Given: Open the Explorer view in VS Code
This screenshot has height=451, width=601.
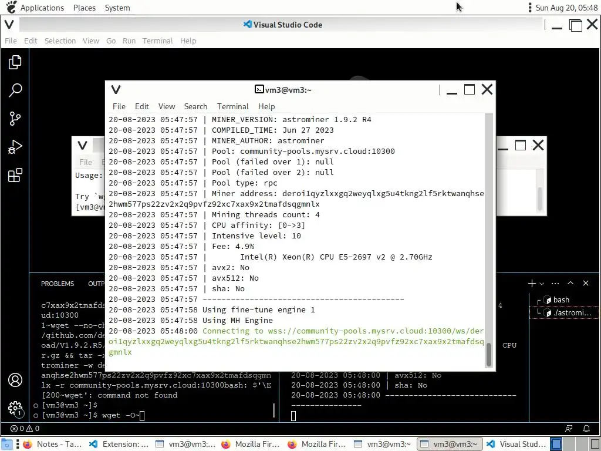Looking at the screenshot, I should click(15, 62).
